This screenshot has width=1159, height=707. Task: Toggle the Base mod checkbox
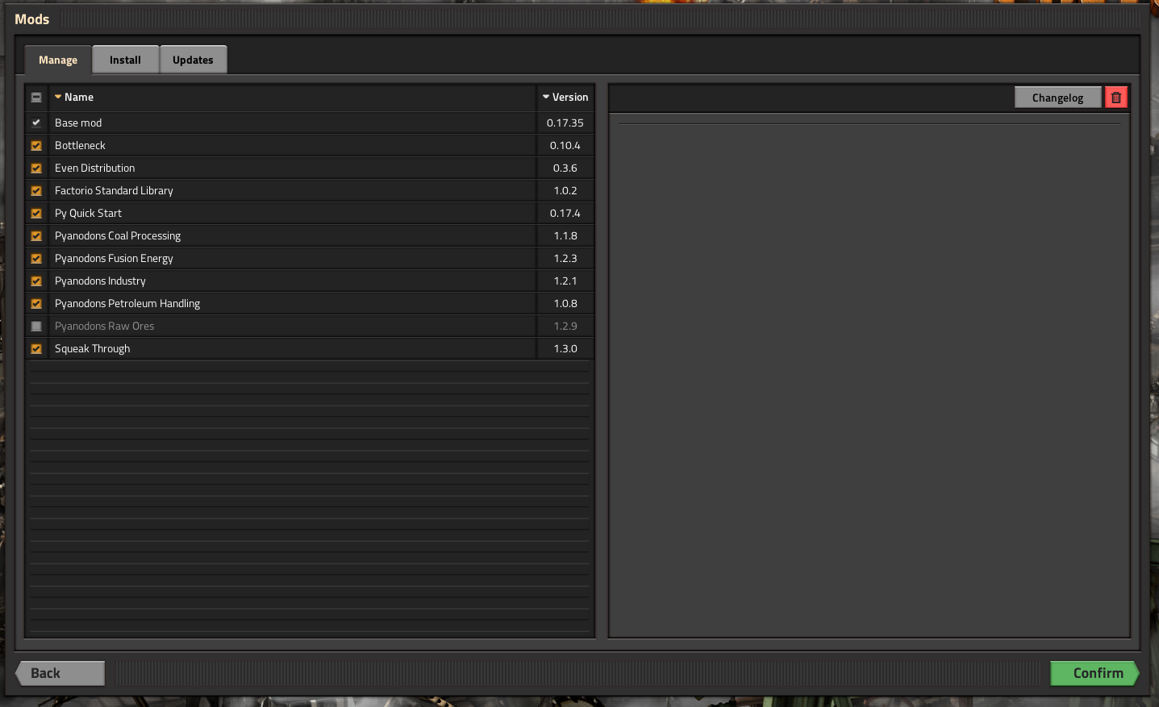pos(36,123)
